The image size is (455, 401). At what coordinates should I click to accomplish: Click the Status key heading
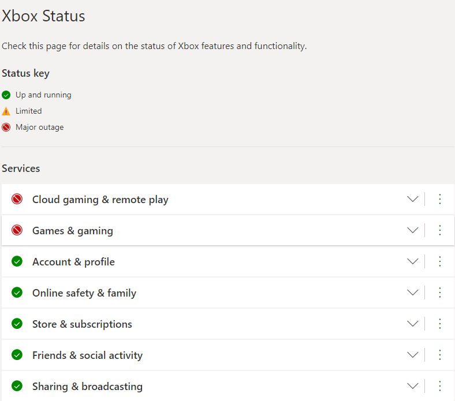(25, 73)
